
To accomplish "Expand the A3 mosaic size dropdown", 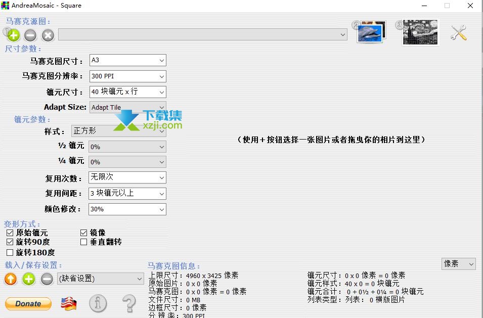I will 128,60.
